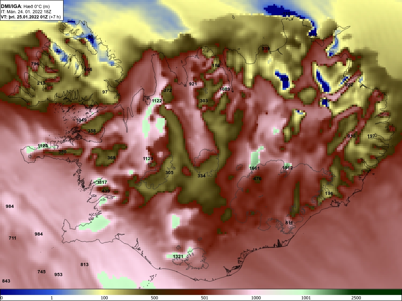Click the map value 186

(216, 65)
